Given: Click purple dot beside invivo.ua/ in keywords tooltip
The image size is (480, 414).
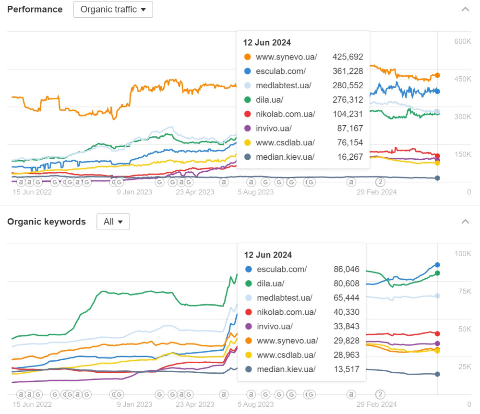Looking at the screenshot, I should tap(249, 326).
